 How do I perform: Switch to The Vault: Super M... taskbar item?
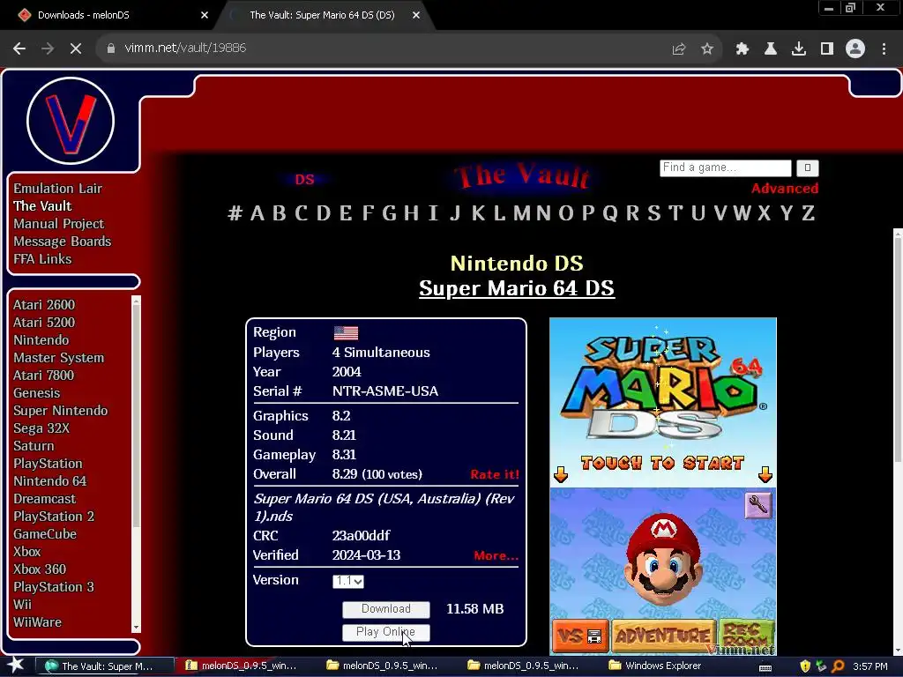[105, 666]
